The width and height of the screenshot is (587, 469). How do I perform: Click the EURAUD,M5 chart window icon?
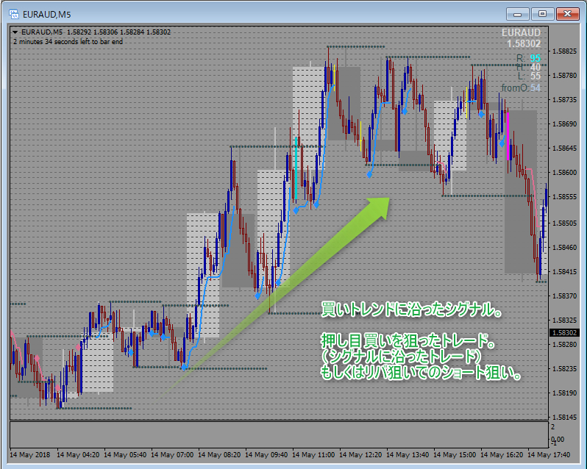14,14
